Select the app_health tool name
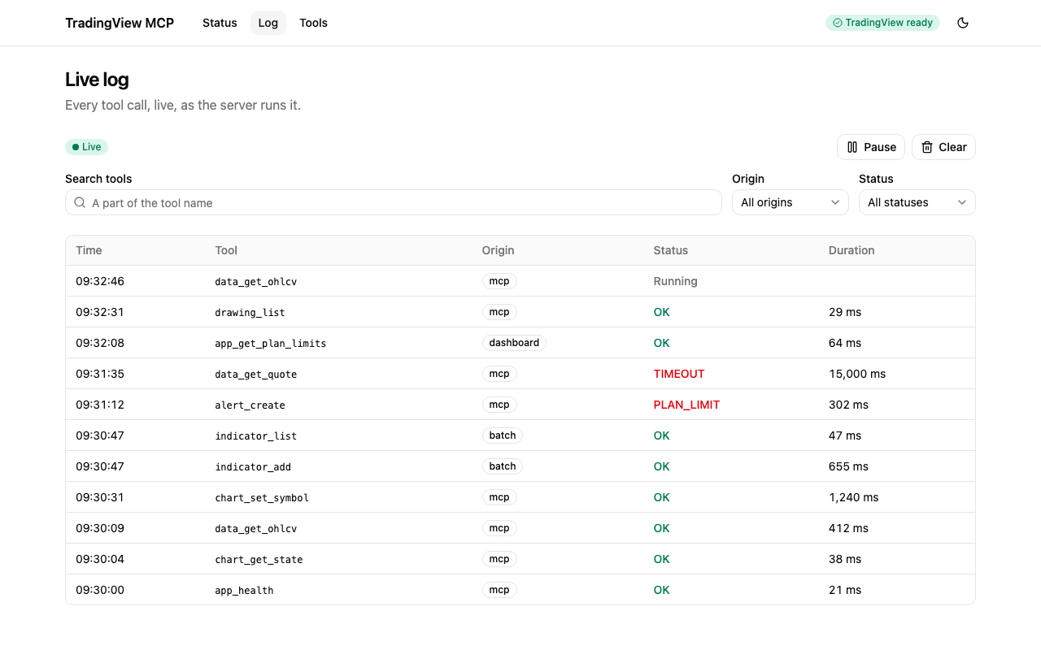This screenshot has height=650, width=1041. [x=244, y=591]
